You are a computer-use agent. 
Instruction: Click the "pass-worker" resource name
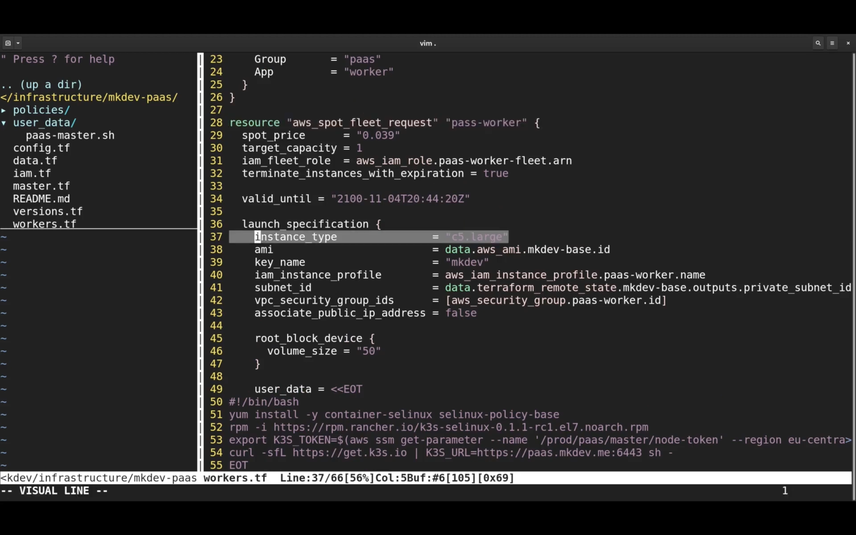[x=486, y=123]
